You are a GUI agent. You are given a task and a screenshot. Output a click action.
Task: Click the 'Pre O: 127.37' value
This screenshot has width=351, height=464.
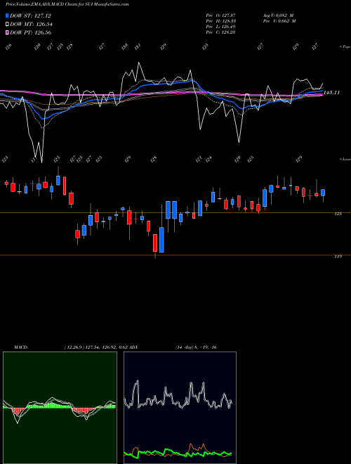pos(220,15)
